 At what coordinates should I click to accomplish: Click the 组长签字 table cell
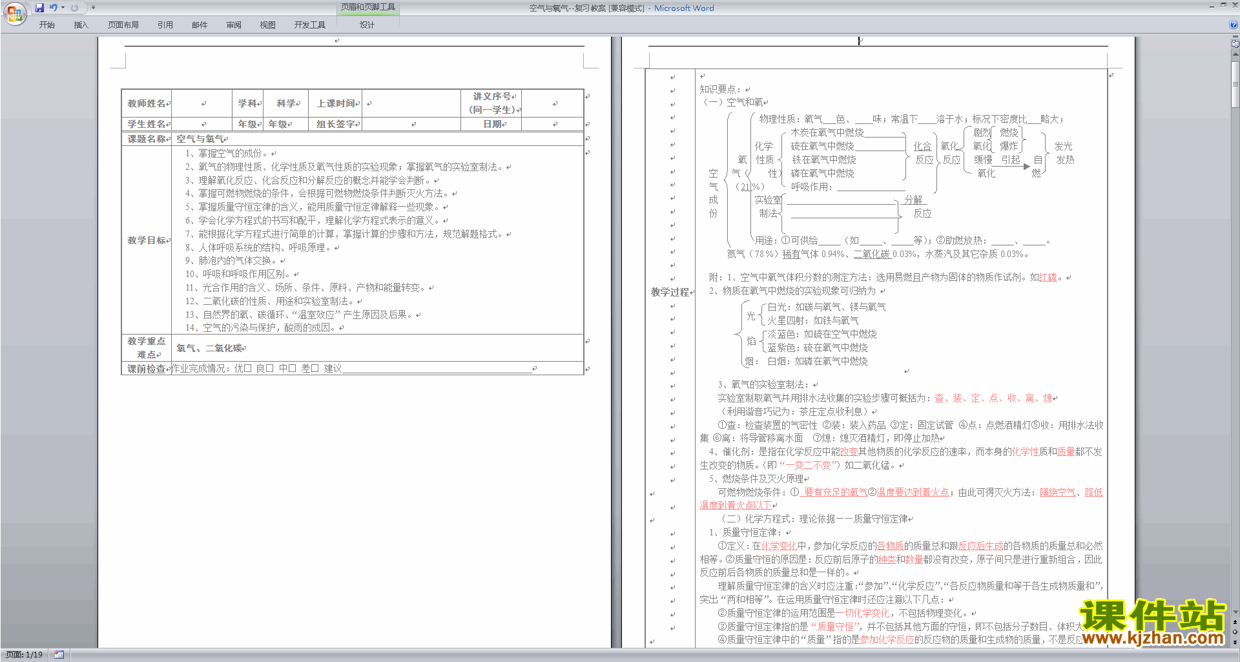pyautogui.click(x=336, y=124)
